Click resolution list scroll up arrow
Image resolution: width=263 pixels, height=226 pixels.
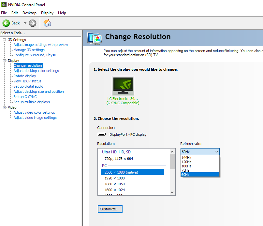click(x=172, y=152)
